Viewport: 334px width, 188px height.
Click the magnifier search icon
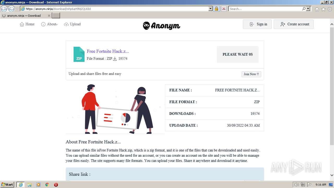[x=304, y=9]
